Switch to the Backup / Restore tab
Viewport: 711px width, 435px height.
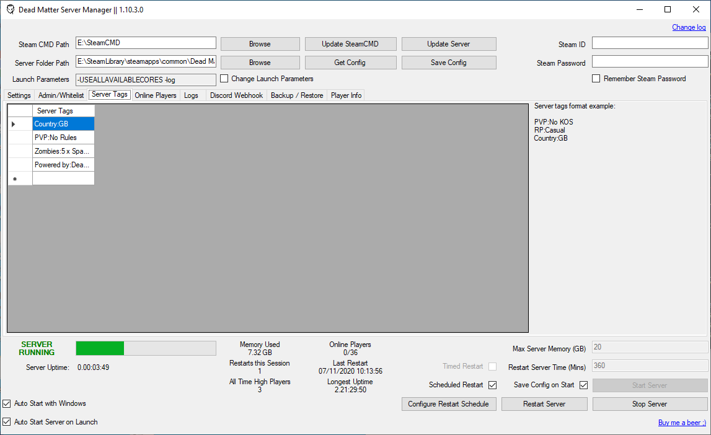point(296,95)
